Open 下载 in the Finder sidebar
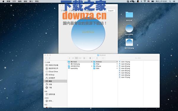Image resolution: width=178 pixels, height=111 pixels. pos(55,88)
